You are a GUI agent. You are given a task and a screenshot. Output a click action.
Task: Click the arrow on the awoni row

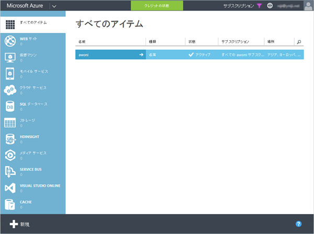point(141,54)
